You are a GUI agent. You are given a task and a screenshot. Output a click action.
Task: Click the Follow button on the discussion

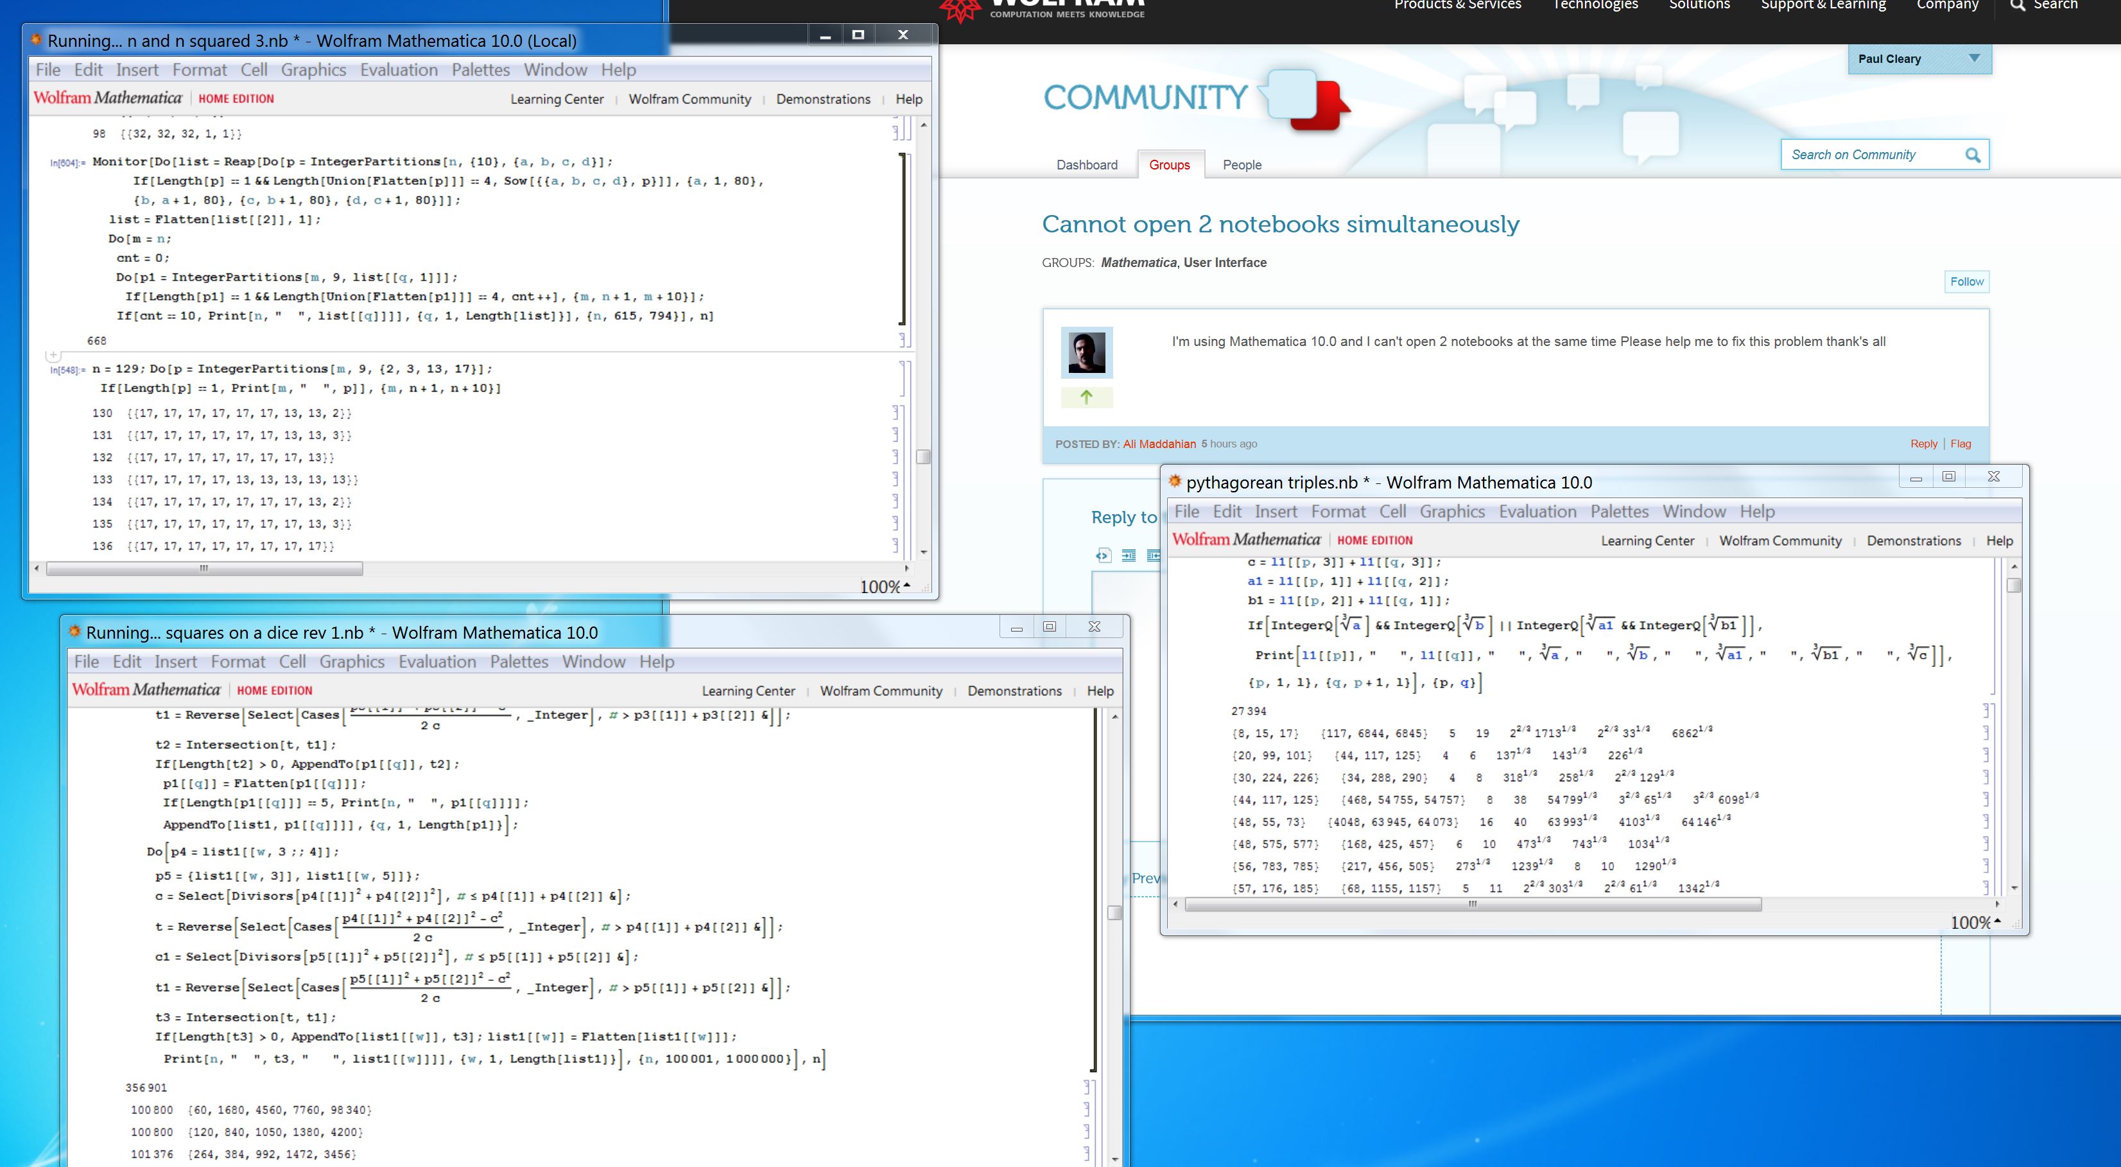tap(1967, 282)
